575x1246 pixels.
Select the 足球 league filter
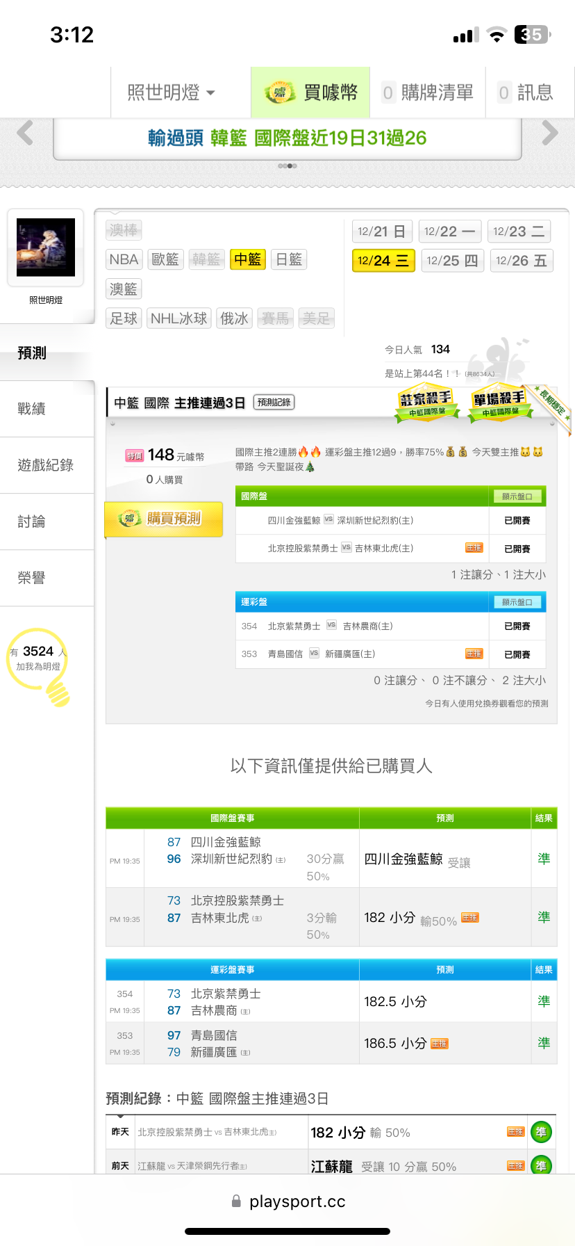124,318
